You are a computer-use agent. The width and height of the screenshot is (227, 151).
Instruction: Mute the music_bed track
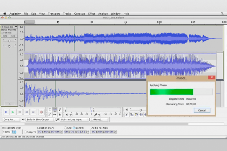(x=5, y=36)
